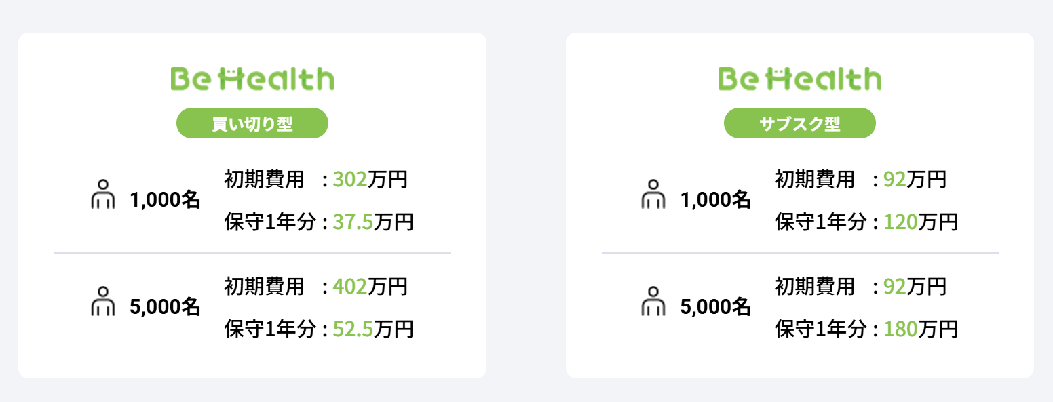The height and width of the screenshot is (402, 1053).
Task: Click 初期費用 92万円 in the サブスク型 1,000名 row
Action: pos(860,180)
